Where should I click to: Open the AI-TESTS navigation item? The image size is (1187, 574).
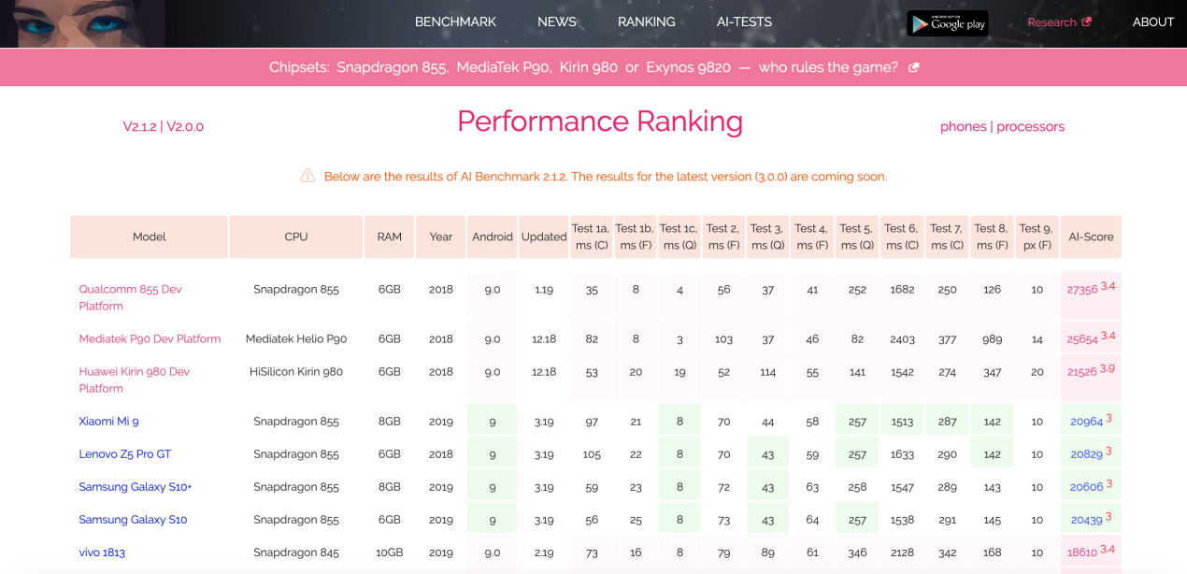point(744,22)
